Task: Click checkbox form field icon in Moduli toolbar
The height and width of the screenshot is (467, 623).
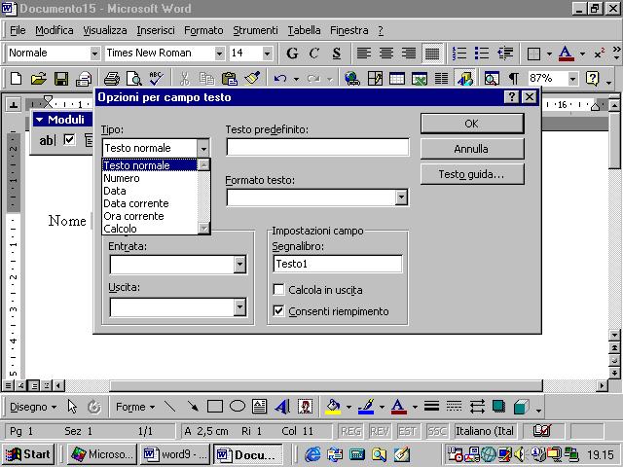Action: point(69,140)
